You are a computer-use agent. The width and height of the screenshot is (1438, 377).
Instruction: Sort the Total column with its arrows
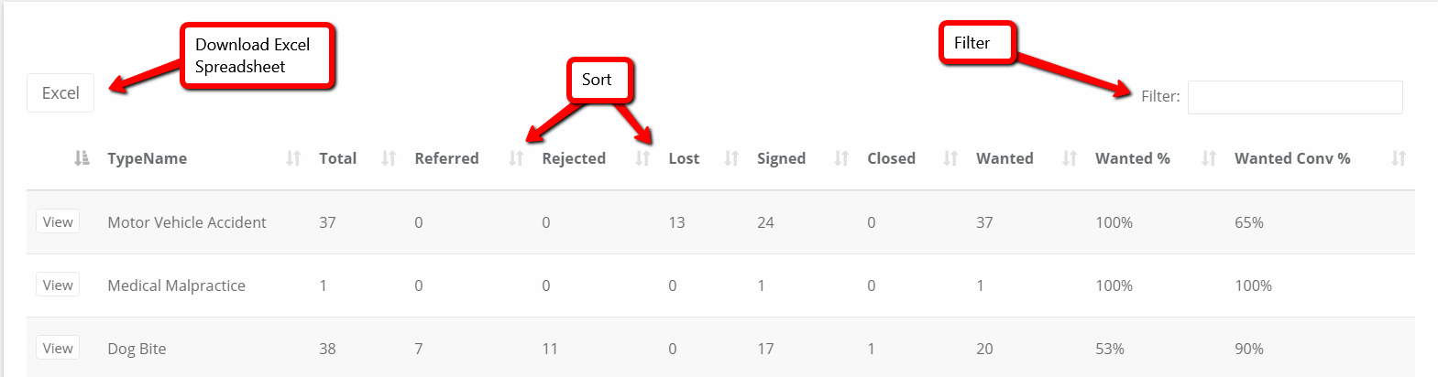point(389,158)
